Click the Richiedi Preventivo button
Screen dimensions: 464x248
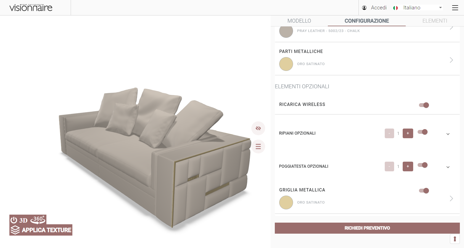(367, 228)
